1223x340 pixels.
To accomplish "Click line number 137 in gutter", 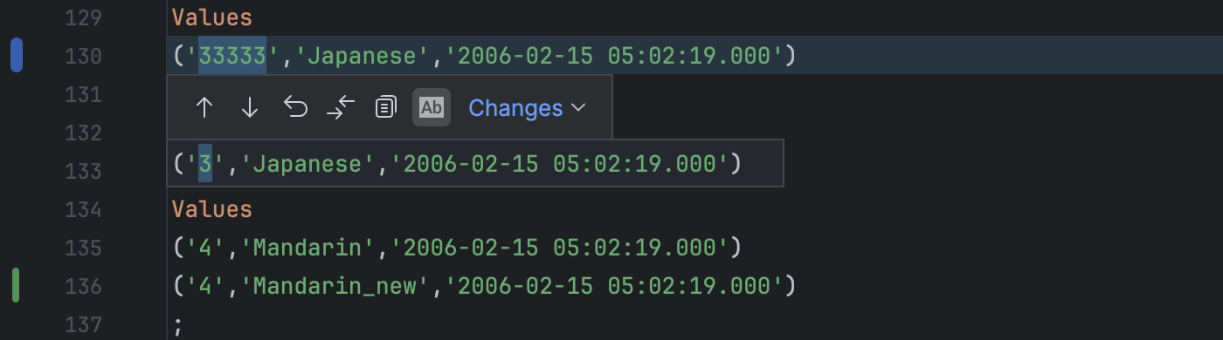I will tap(83, 324).
